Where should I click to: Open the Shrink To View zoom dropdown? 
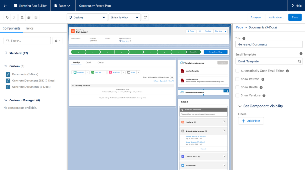(x=125, y=18)
